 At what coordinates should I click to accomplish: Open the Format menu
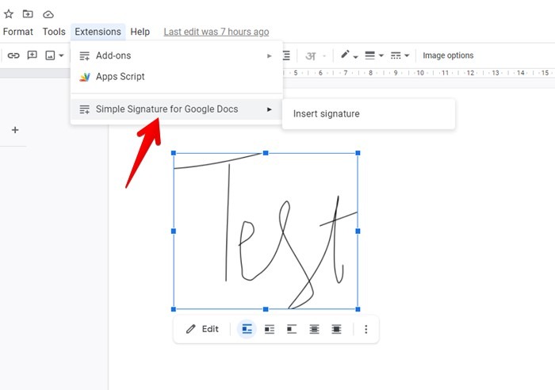[17, 32]
